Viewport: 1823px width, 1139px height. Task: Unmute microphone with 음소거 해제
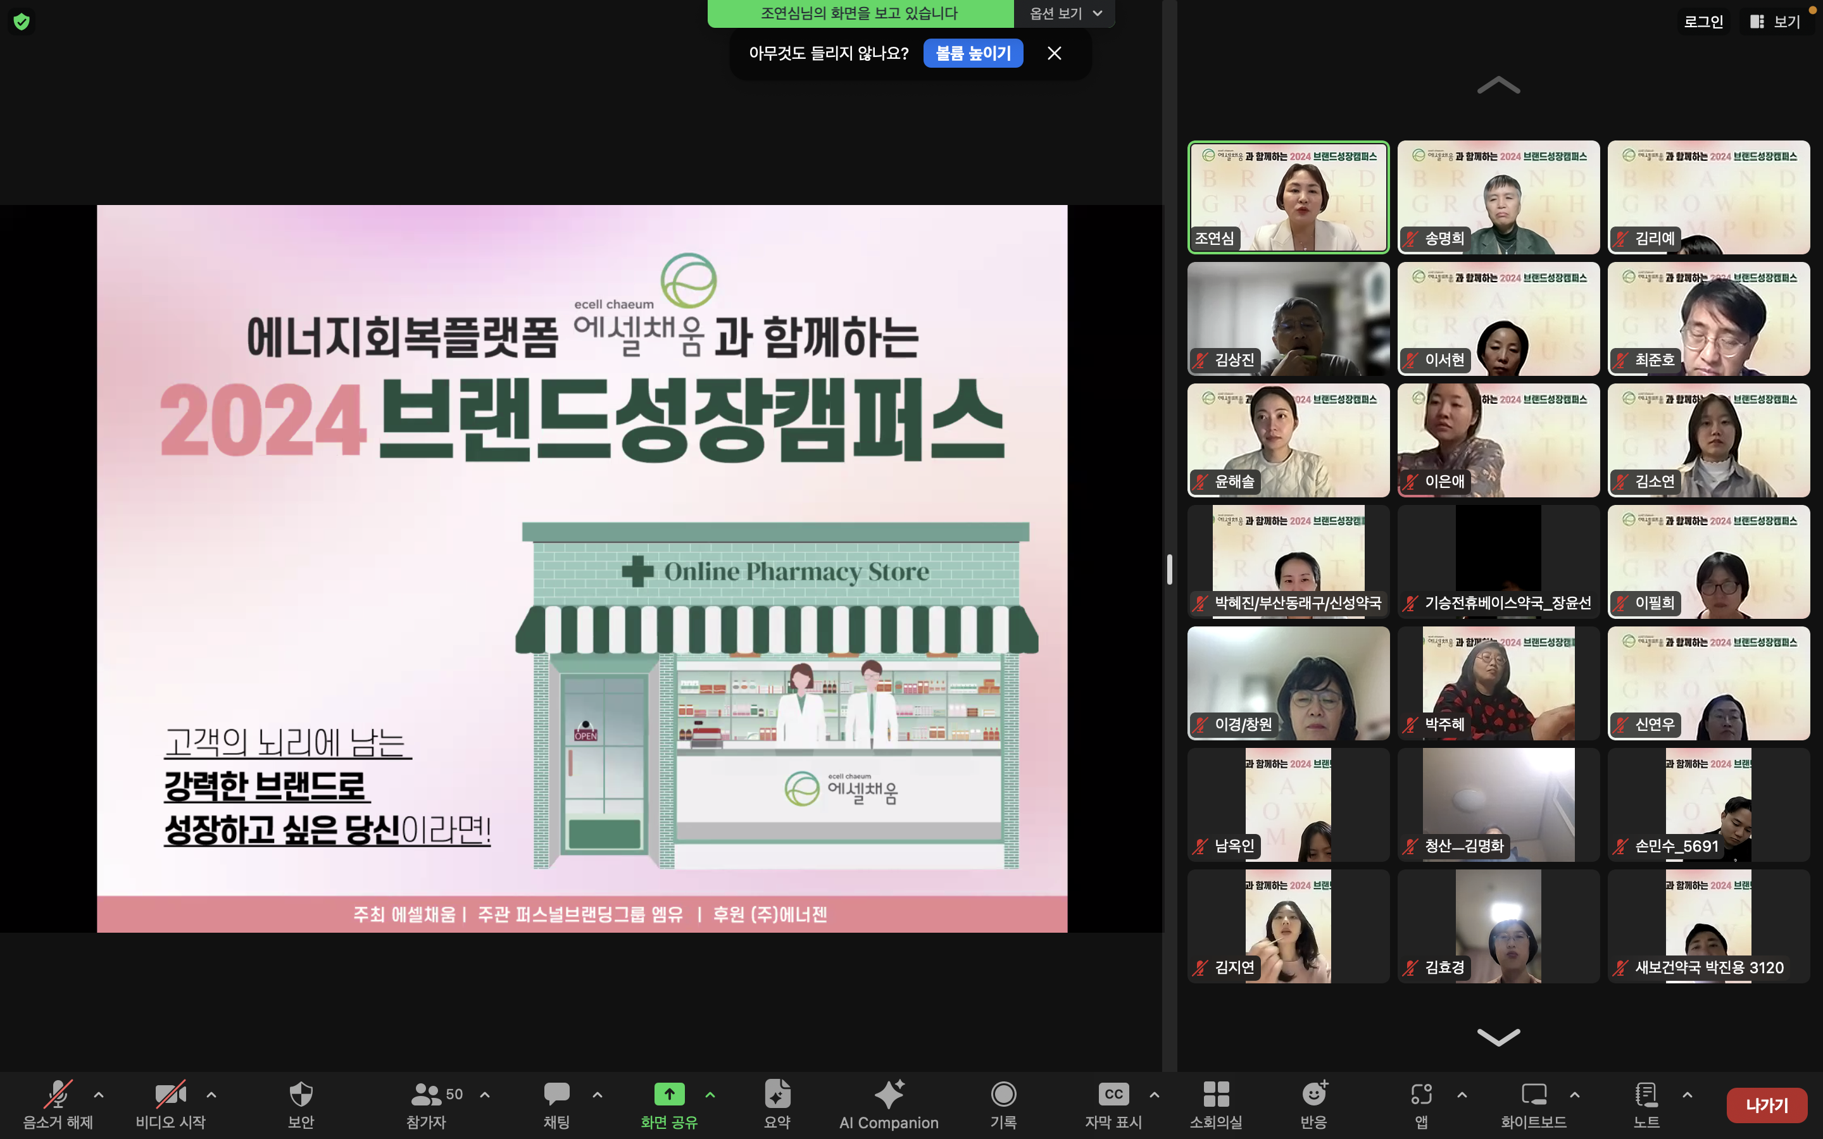click(58, 1095)
